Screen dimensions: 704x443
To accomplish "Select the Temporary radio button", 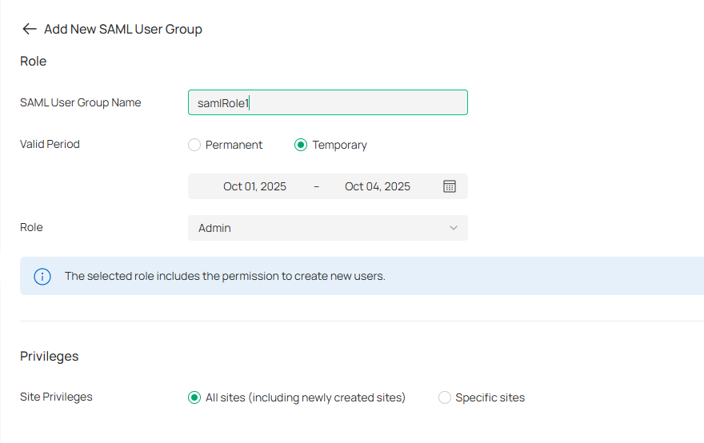I will (x=301, y=145).
